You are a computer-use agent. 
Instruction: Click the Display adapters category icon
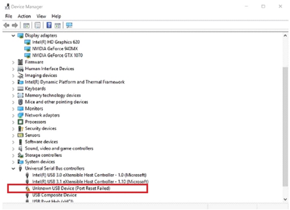pyautogui.click(x=20, y=35)
